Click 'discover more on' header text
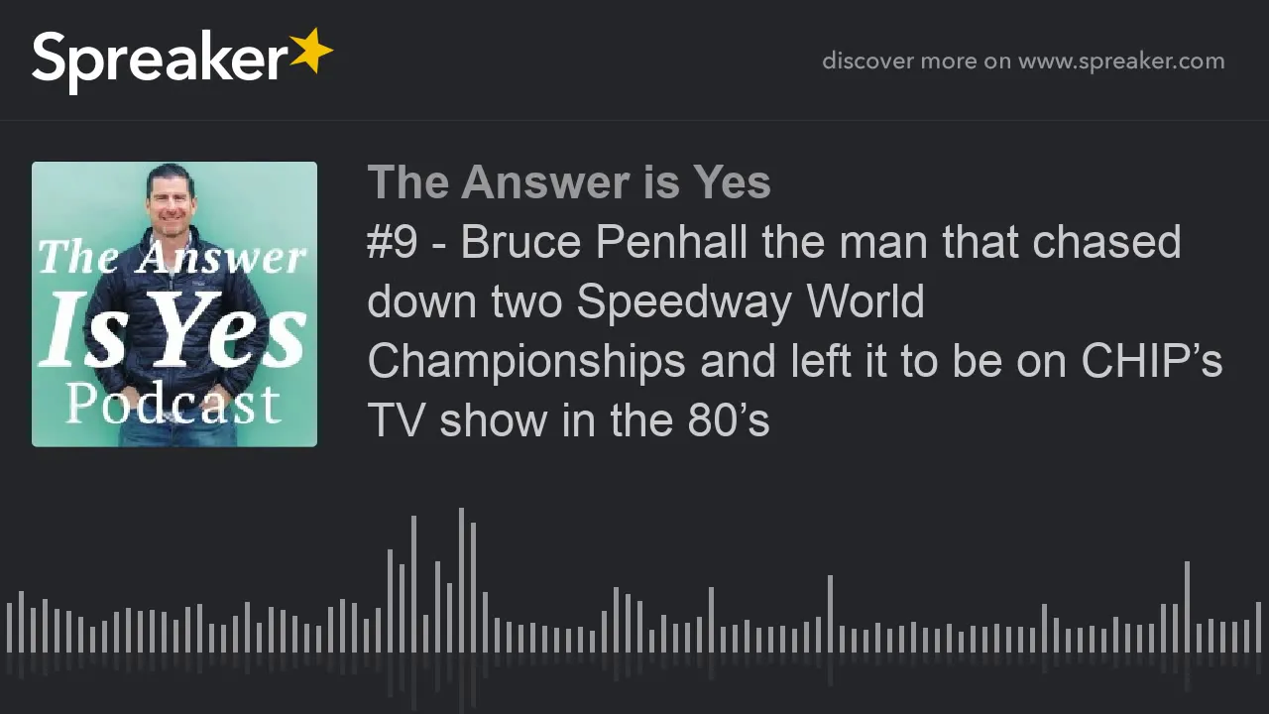Viewport: 1269px width, 714px height. [x=915, y=60]
